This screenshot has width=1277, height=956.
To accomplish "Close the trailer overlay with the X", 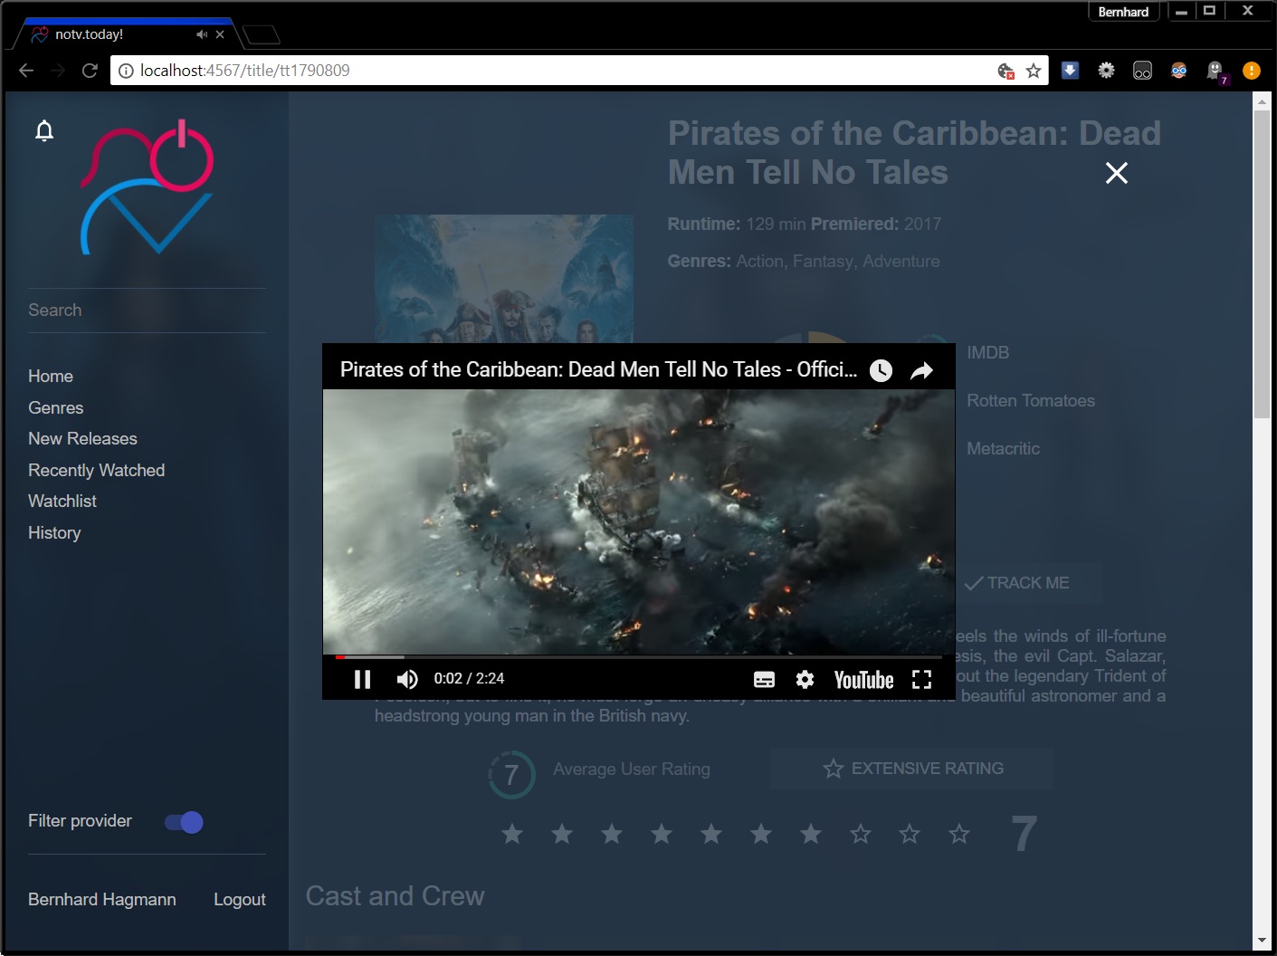I will [x=1116, y=173].
